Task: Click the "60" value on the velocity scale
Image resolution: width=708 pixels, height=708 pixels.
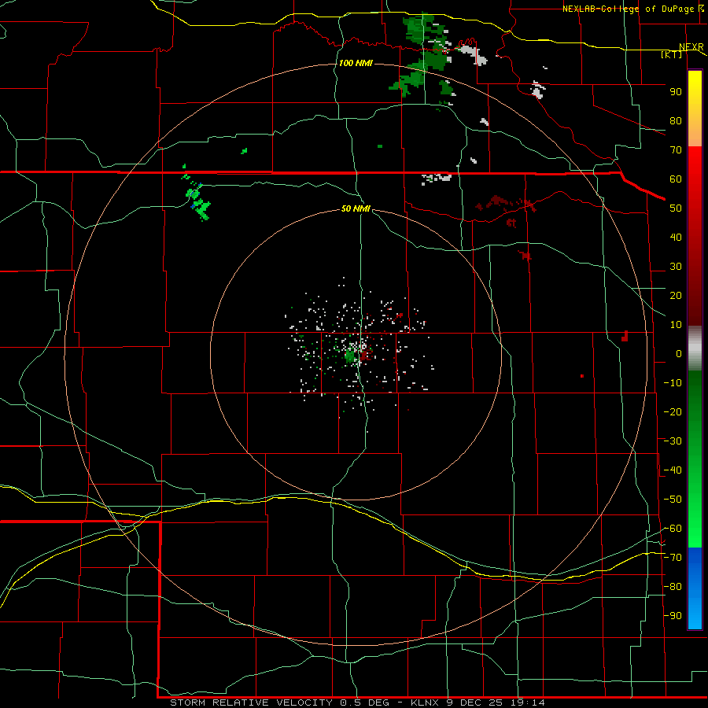Action: tap(676, 179)
